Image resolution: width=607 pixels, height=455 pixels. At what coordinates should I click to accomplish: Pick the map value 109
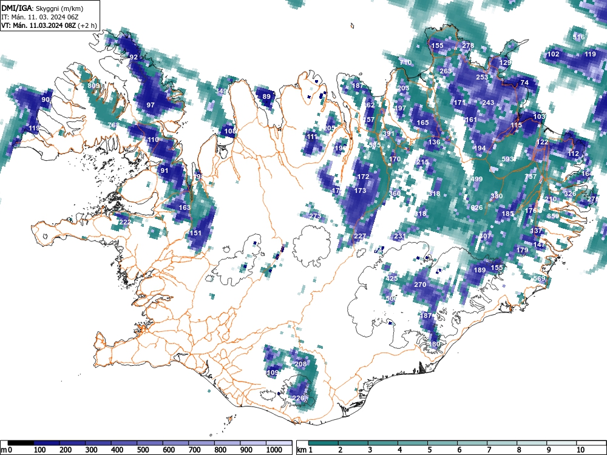point(273,372)
